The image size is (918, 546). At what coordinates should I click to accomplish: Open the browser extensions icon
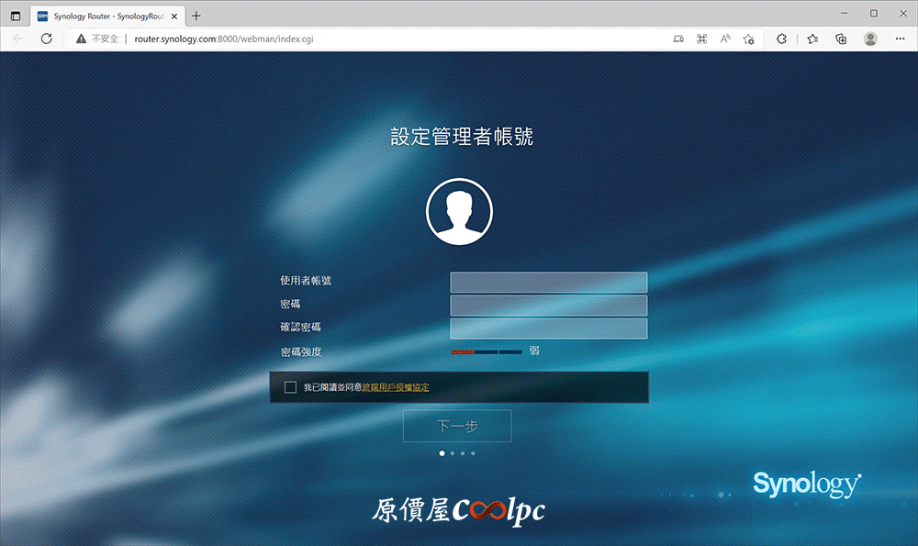click(x=781, y=39)
